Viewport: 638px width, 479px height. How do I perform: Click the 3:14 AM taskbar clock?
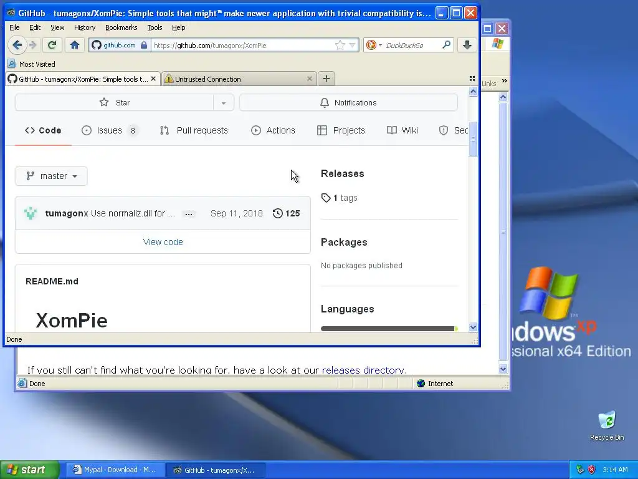point(615,470)
